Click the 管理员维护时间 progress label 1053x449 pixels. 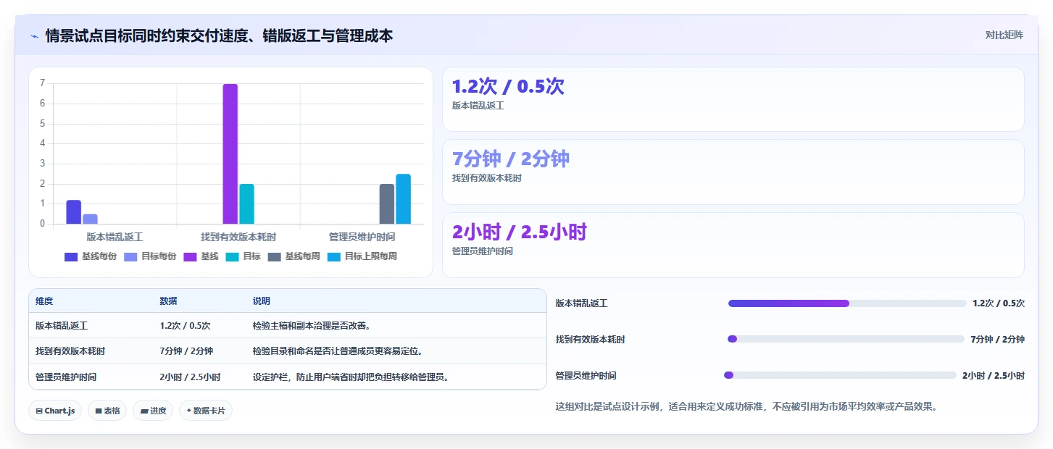pos(586,376)
